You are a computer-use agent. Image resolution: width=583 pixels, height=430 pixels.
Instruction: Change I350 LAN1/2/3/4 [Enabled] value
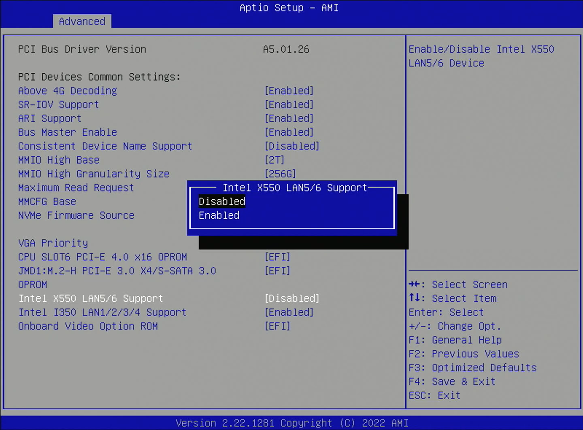289,312
